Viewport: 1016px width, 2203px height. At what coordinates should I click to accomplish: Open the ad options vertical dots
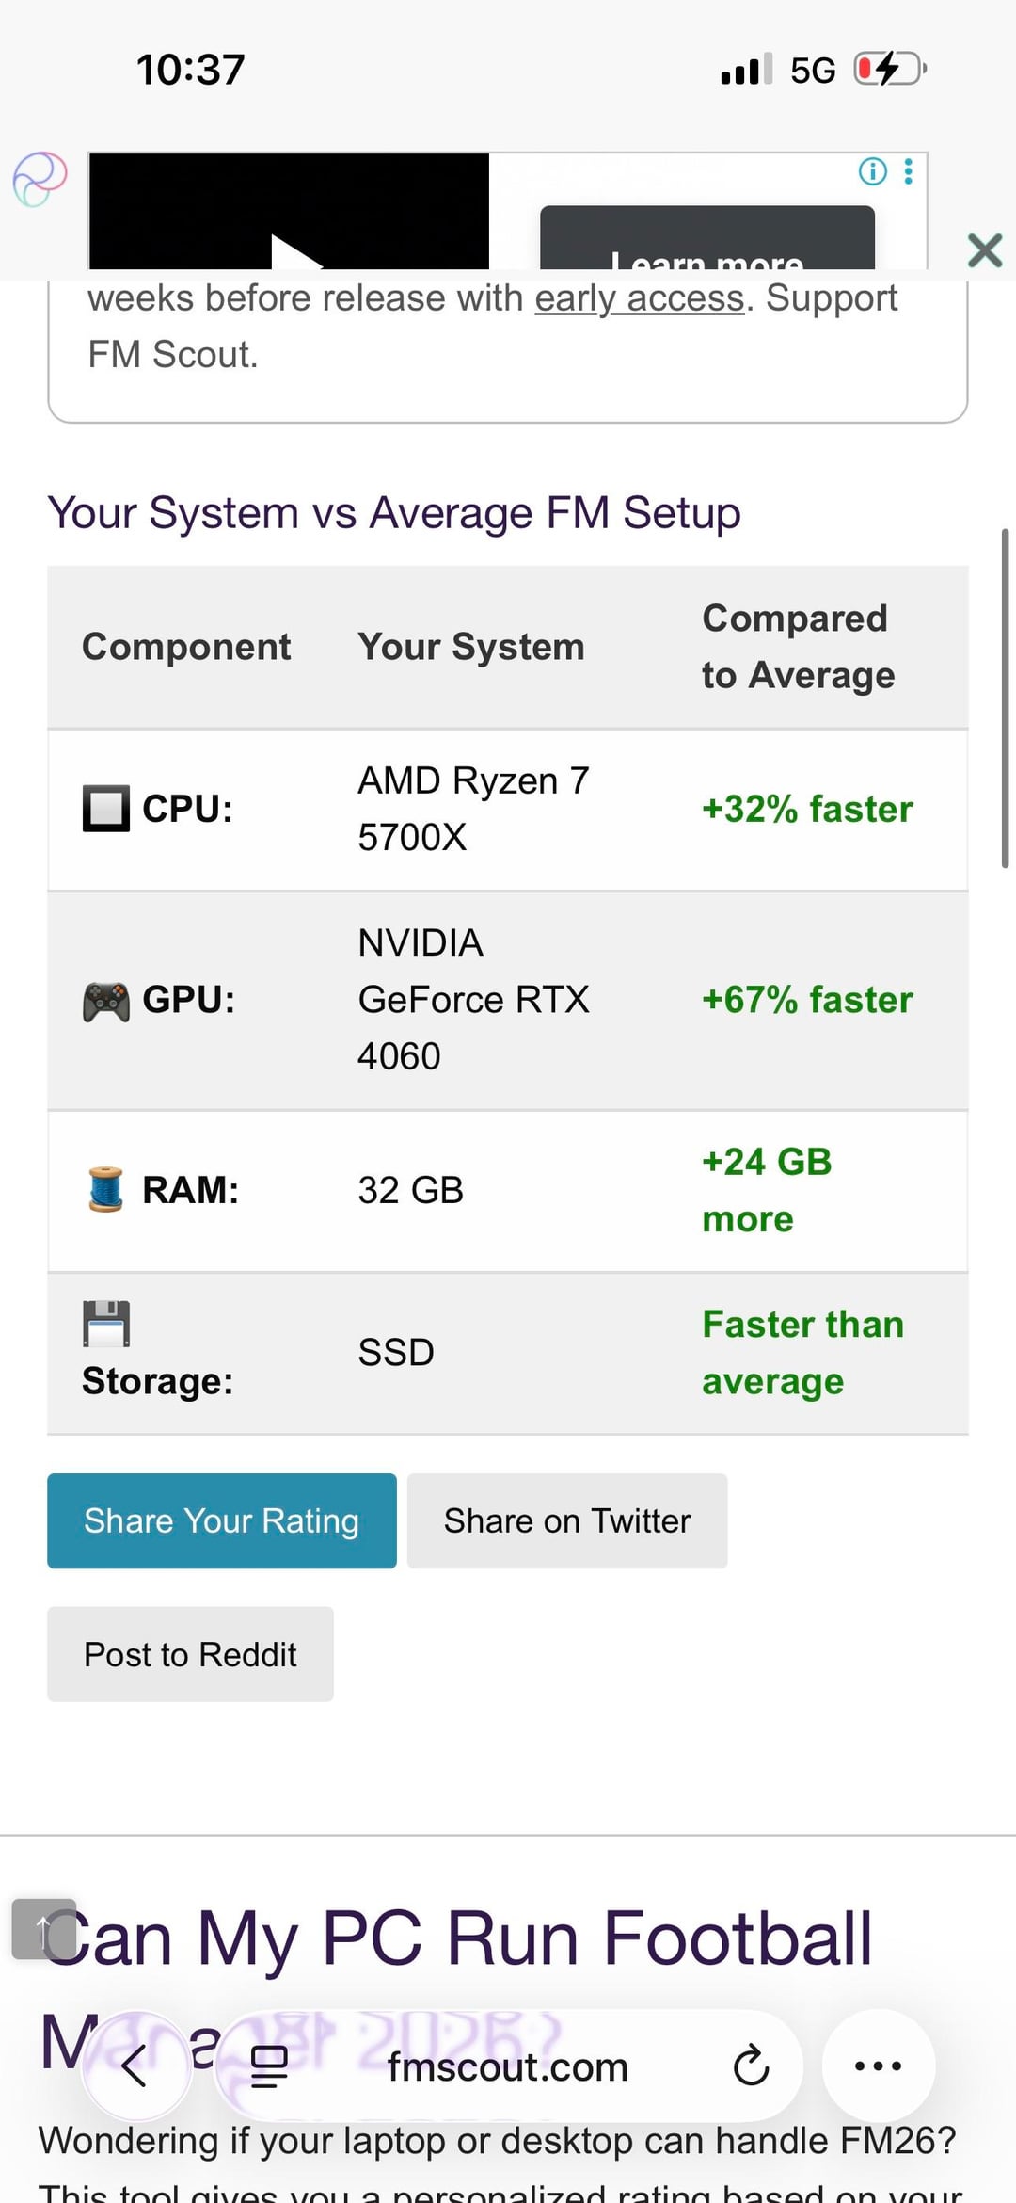[908, 171]
